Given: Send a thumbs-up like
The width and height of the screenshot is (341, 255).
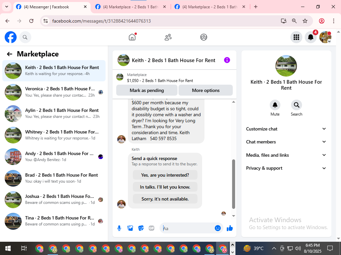Looking at the screenshot, I should (230, 228).
